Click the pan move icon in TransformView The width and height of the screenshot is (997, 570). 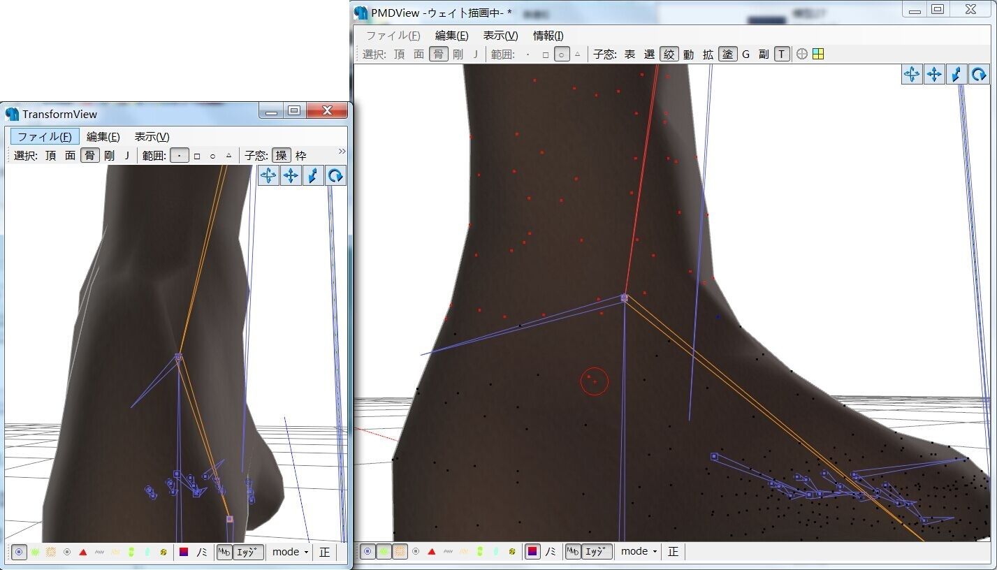pos(291,175)
